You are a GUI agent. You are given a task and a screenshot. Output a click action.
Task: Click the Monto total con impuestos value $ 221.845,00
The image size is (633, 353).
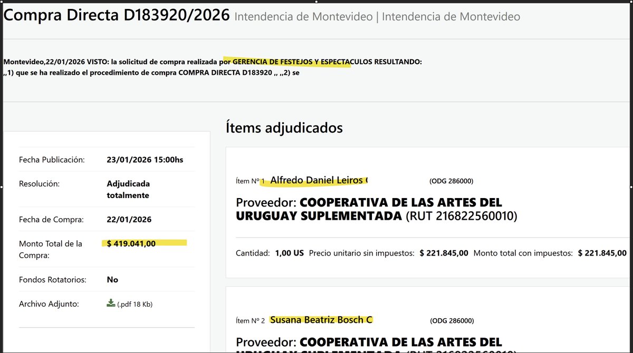(x=602, y=253)
